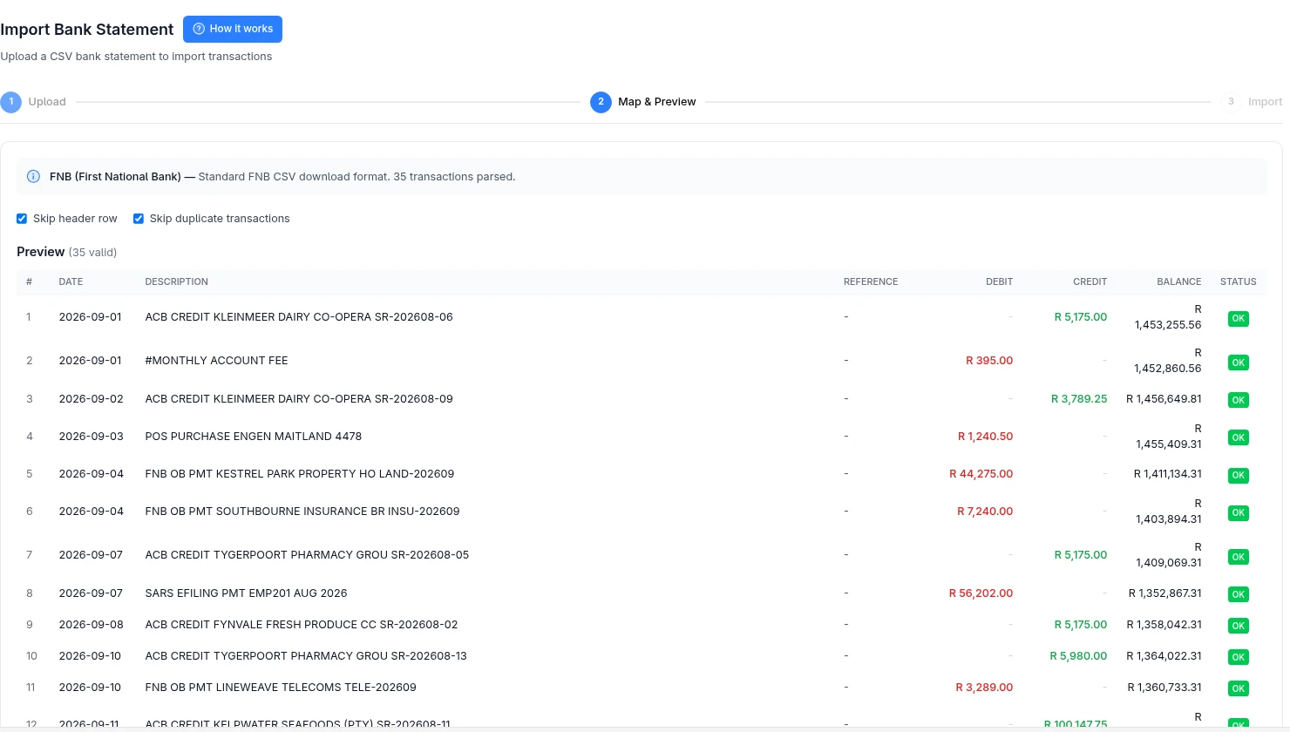
Task: Select SOUTHBOURNE INSURANCE BR INSU-202609 description
Action: (302, 512)
